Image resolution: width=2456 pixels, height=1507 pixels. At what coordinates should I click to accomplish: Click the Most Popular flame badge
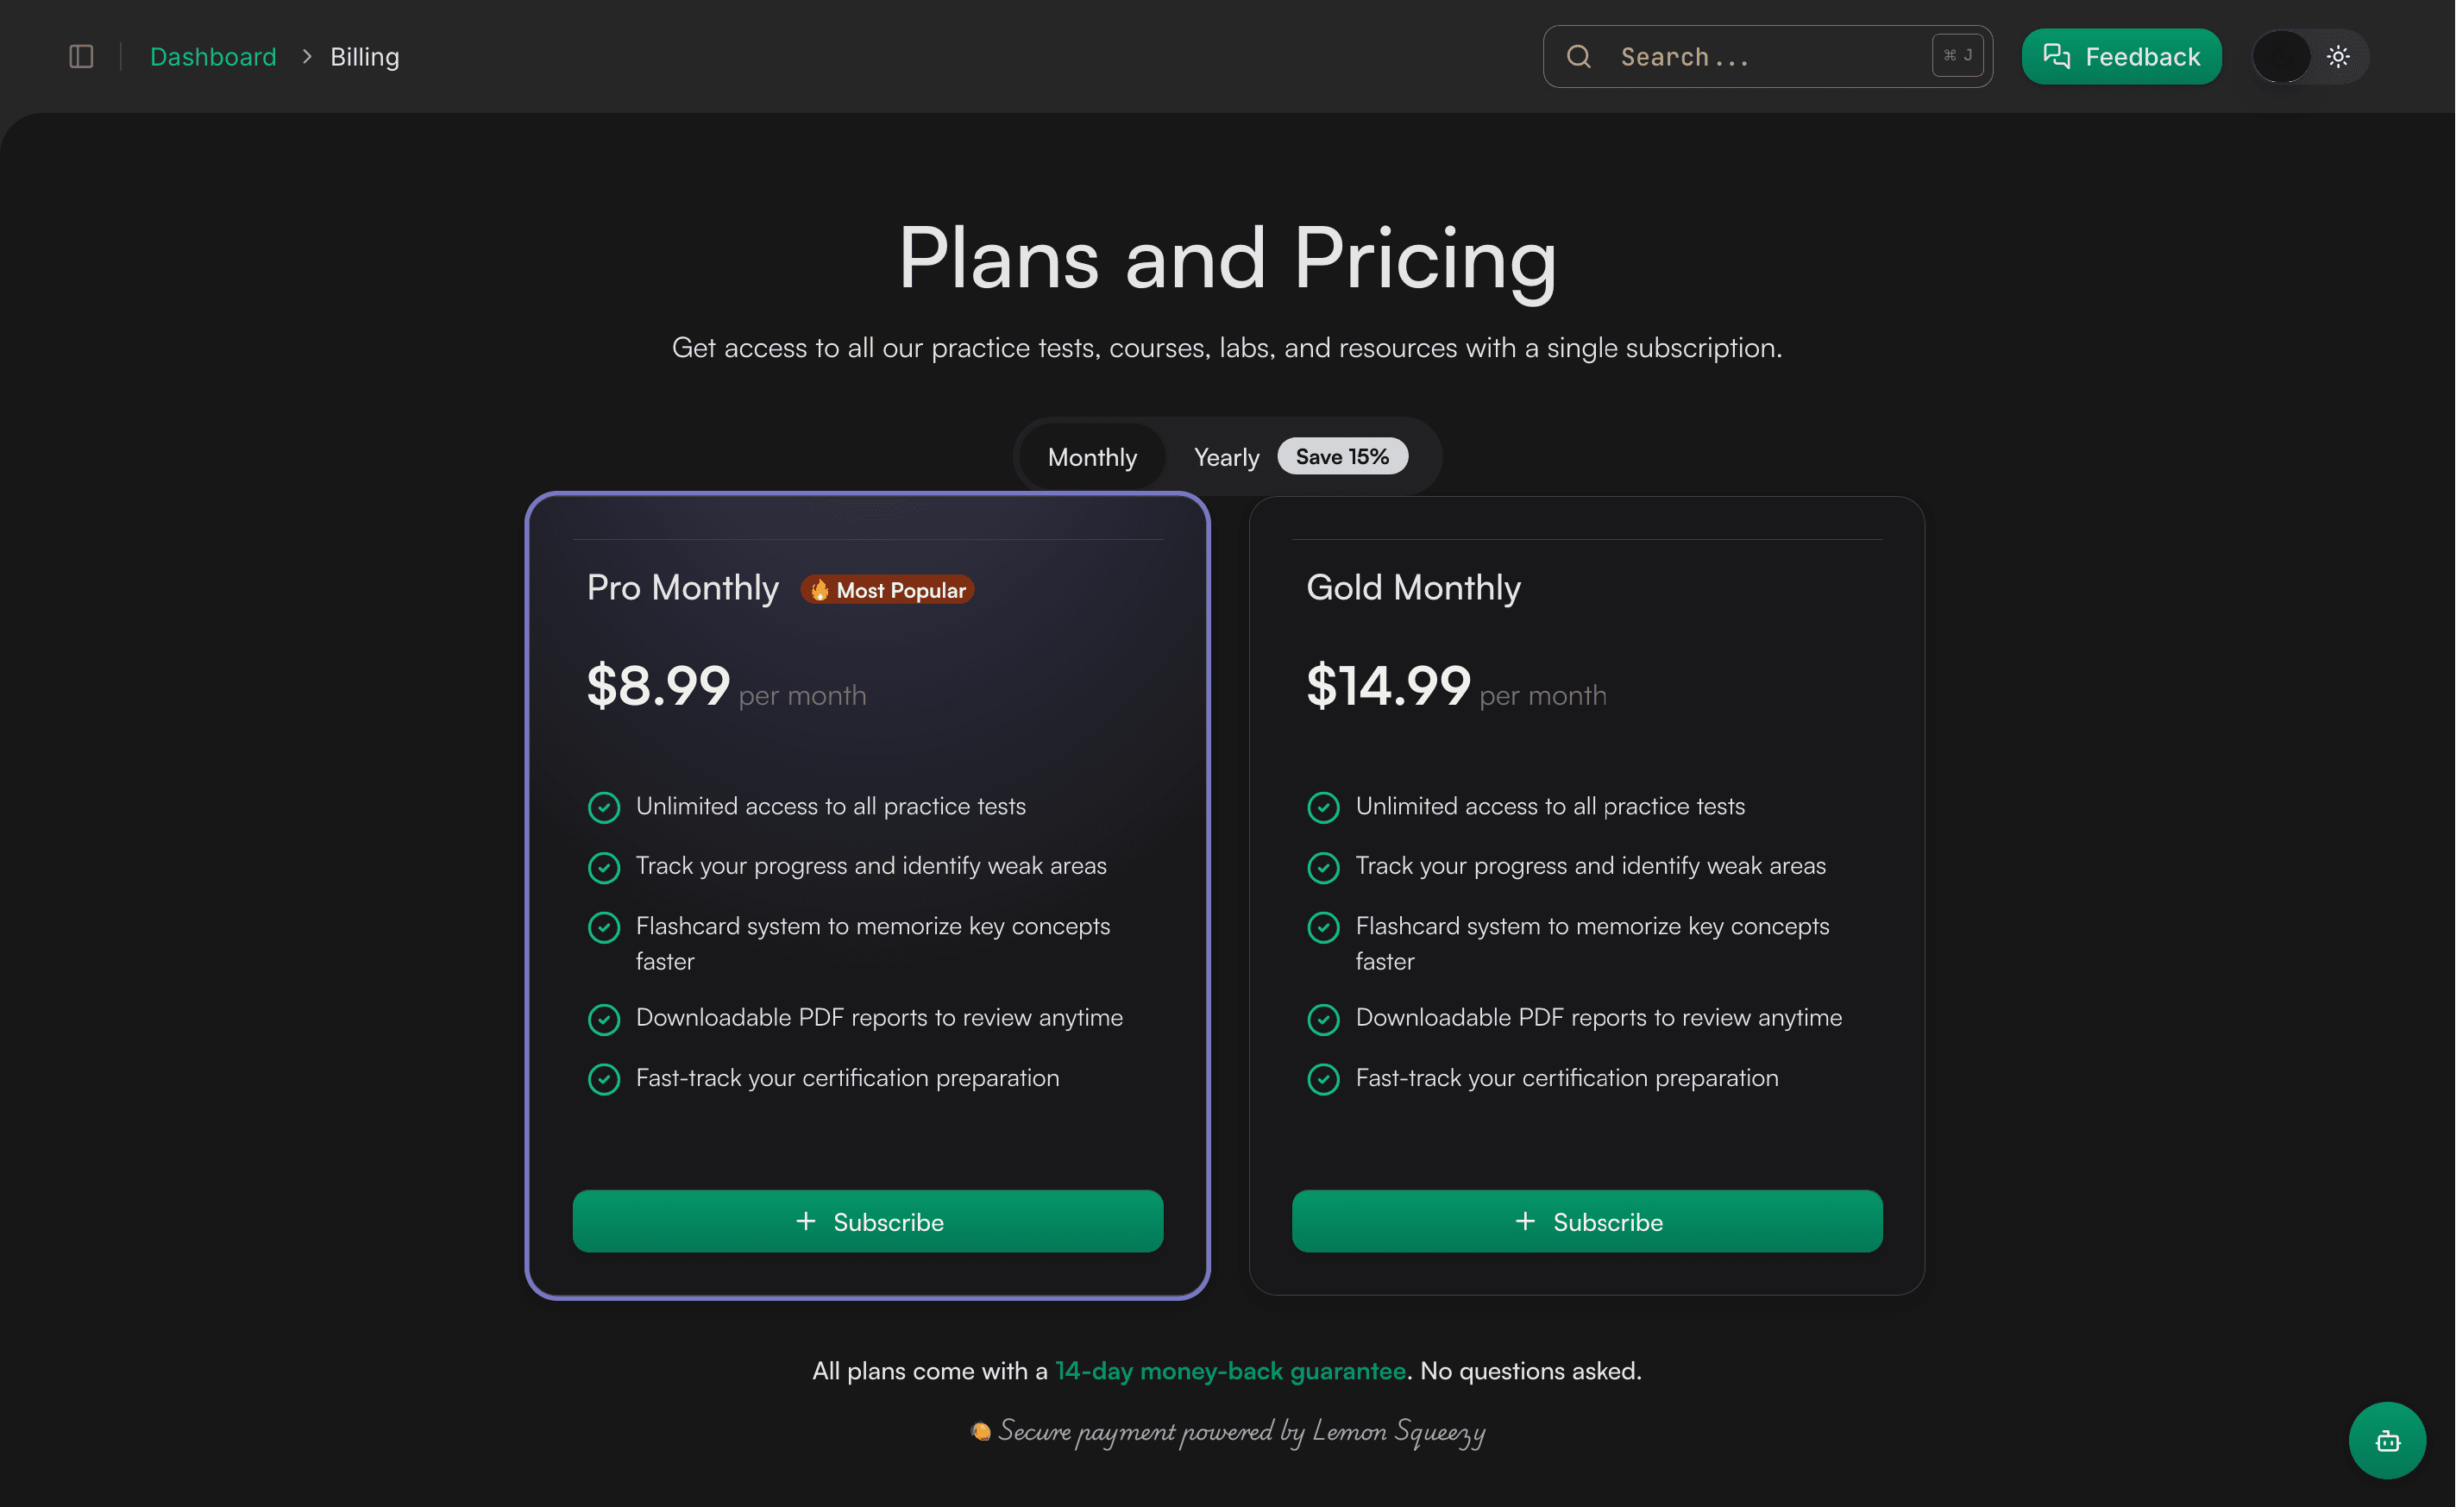887,590
